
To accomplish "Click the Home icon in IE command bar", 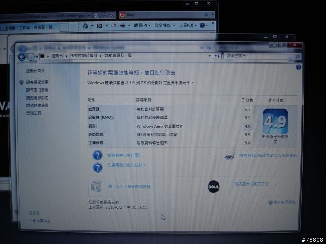I will click(85, 26).
